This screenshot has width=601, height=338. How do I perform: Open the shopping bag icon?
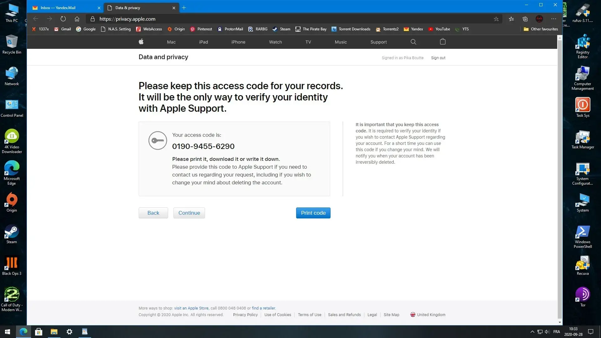coord(443,42)
